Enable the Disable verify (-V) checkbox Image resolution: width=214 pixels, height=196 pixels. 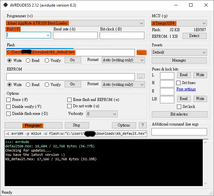tap(9, 107)
